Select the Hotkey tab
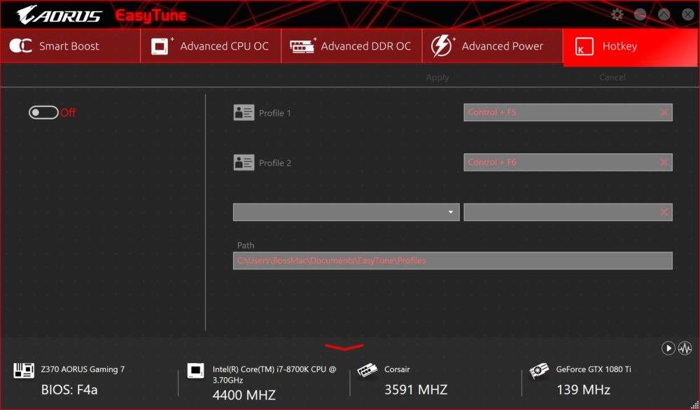Viewport: 700px width, 410px height. point(631,48)
